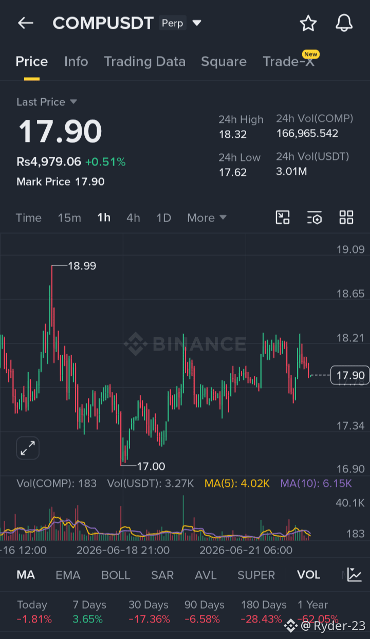This screenshot has width=370, height=639.
Task: Select the 4h chart interval
Action: (133, 218)
